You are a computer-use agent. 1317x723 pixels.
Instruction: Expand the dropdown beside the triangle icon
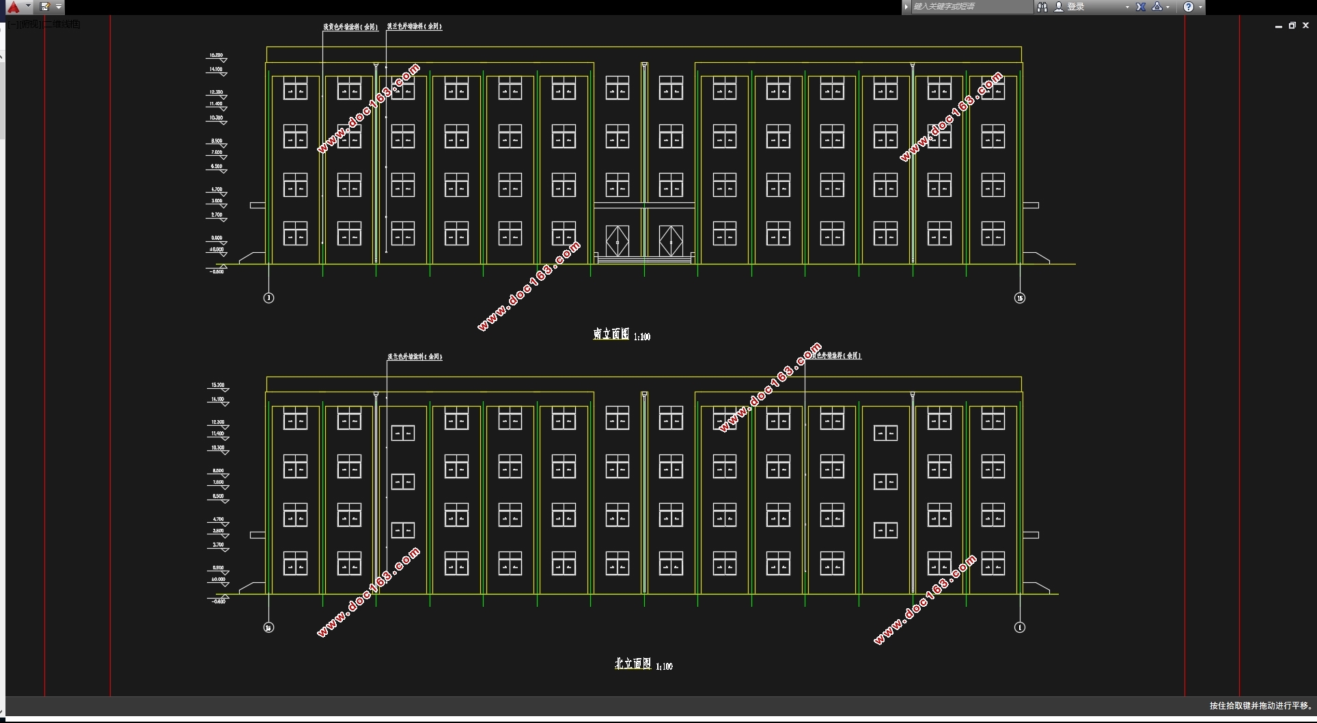coord(1168,7)
